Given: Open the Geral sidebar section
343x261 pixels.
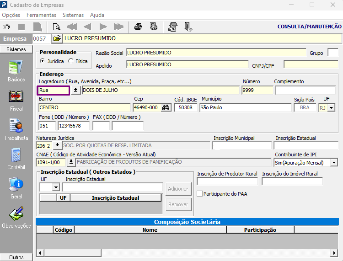Looking at the screenshot, I should [x=16, y=188].
